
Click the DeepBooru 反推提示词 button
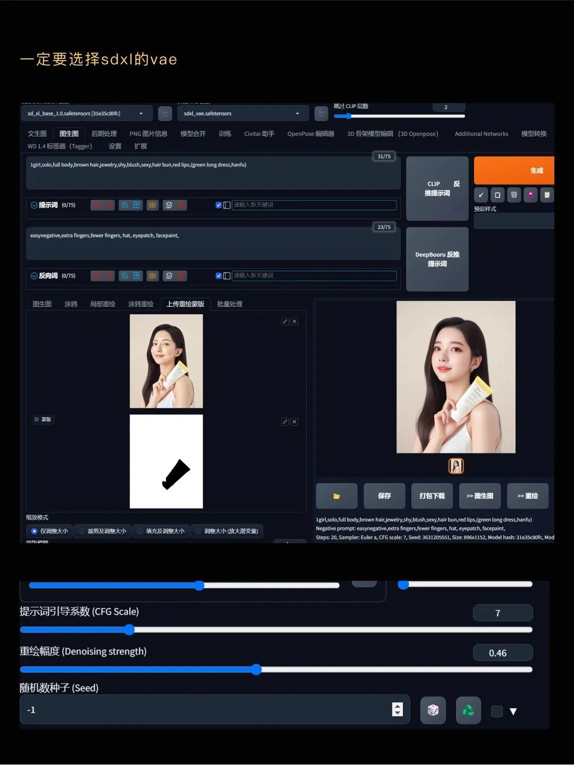(x=437, y=259)
